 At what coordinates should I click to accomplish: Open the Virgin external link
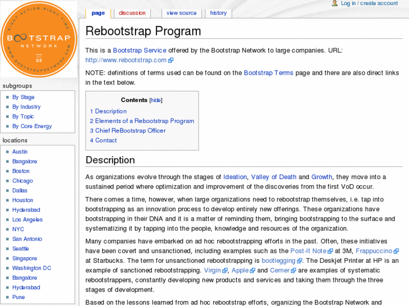tap(215, 270)
